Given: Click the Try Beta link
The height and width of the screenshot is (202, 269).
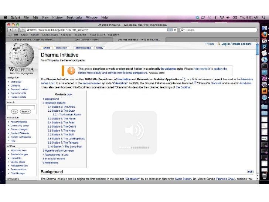Looking at the screenshot, I should pos(210,44).
